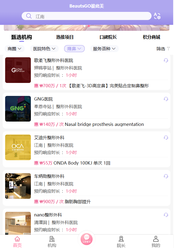Click the 奉恩寺站 location text

[43, 107]
